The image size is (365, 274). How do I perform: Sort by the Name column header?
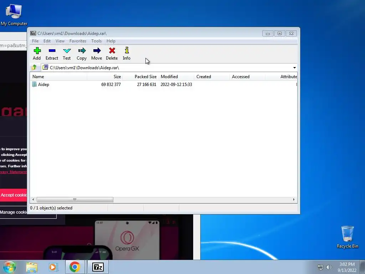click(x=59, y=77)
